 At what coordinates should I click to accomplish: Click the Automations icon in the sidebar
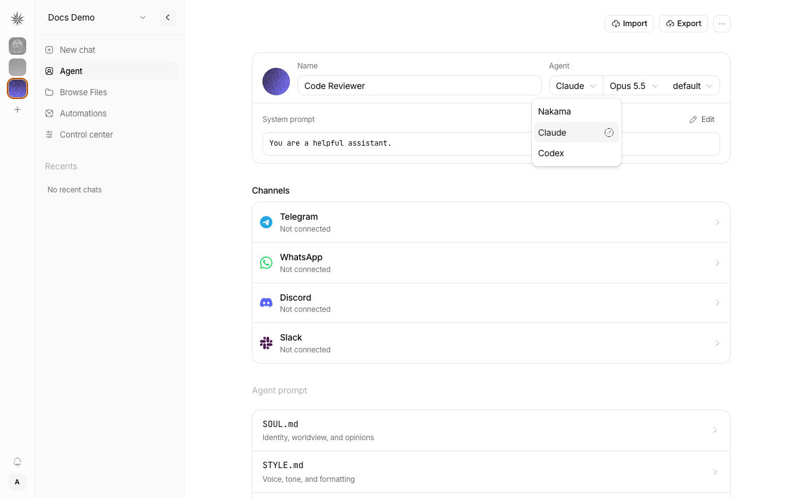tap(49, 113)
